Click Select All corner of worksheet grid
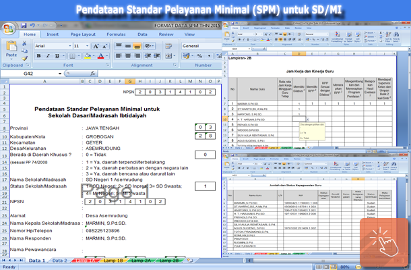The width and height of the screenshot is (411, 270). pyautogui.click(x=5, y=82)
